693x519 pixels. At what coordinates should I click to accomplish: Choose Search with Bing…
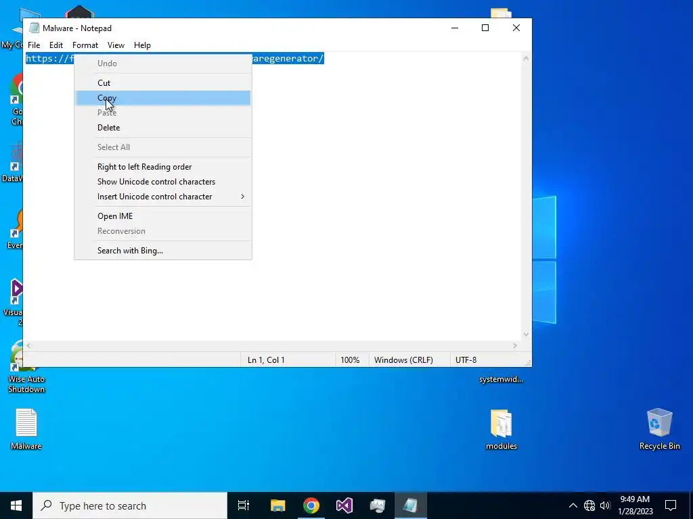tap(162, 251)
